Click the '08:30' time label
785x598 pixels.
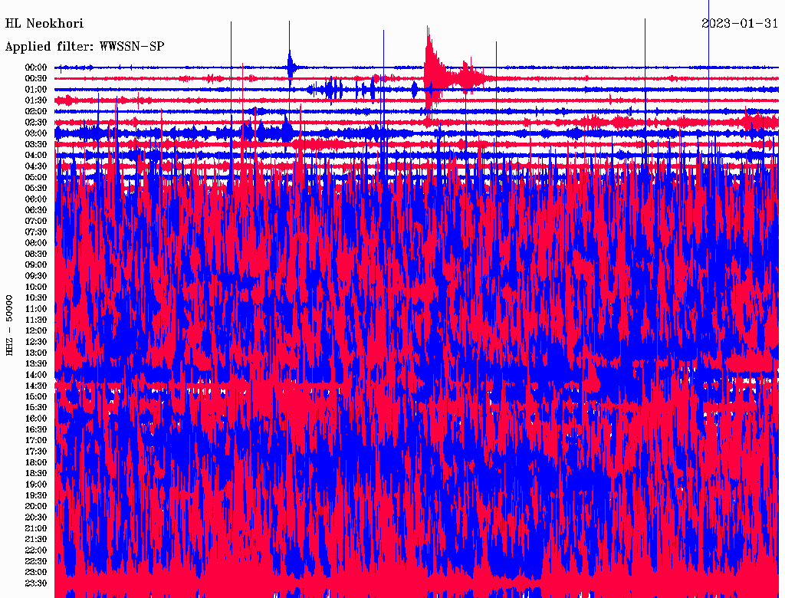tap(36, 254)
